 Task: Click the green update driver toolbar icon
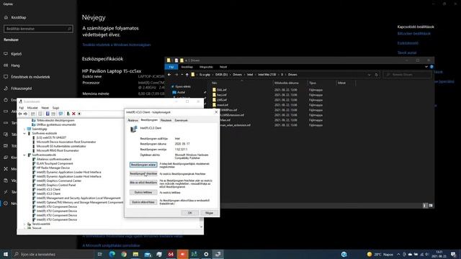(68, 114)
